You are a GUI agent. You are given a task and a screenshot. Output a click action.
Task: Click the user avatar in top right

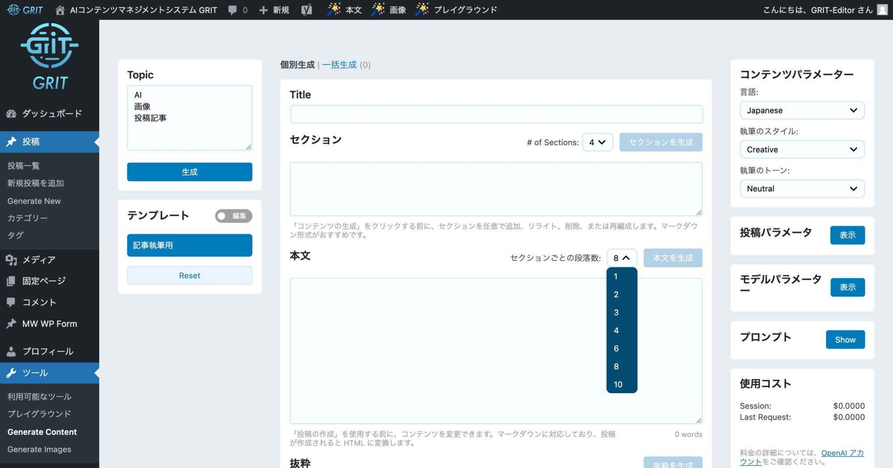(x=882, y=10)
